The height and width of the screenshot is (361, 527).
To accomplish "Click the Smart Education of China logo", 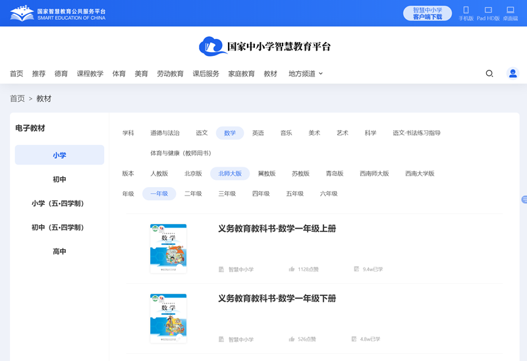I will [58, 13].
